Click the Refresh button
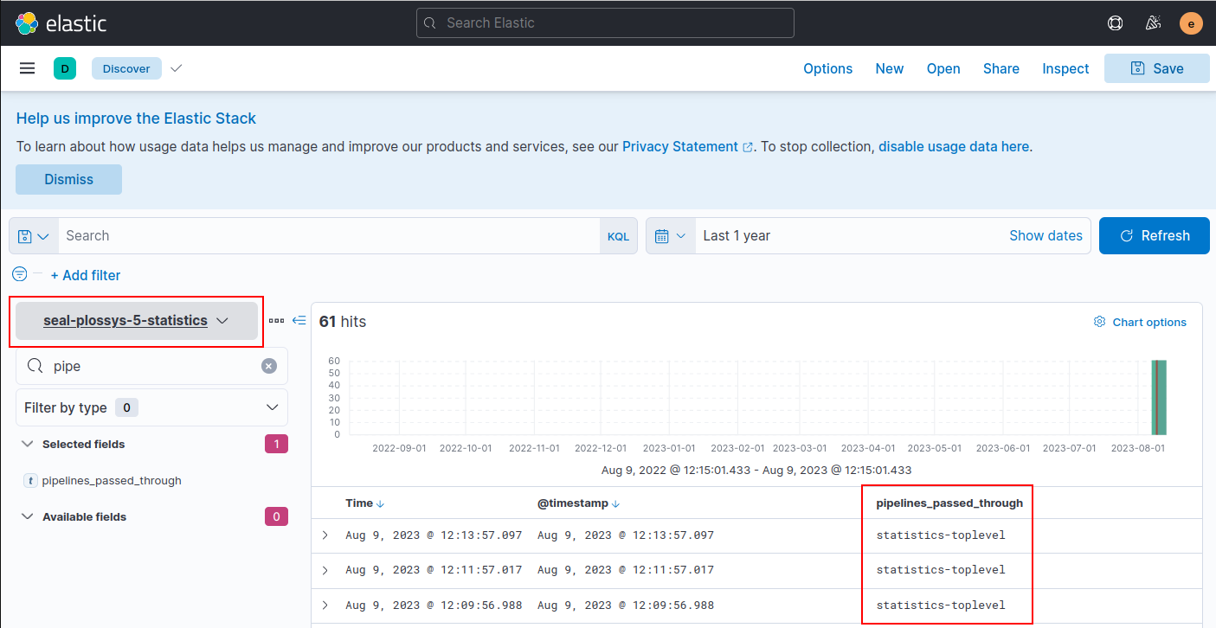This screenshot has width=1216, height=628. (1154, 235)
